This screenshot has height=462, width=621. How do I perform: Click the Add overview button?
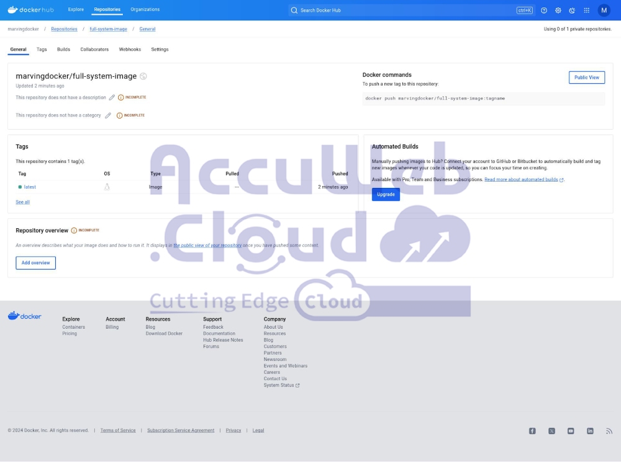35,263
